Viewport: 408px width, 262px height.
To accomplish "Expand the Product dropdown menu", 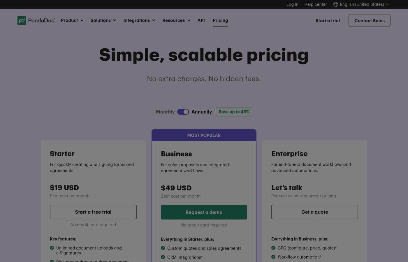I will pos(72,20).
